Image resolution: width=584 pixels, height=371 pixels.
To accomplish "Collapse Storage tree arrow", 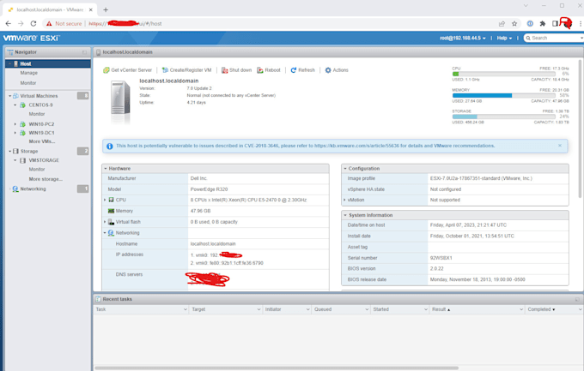I will [10, 152].
